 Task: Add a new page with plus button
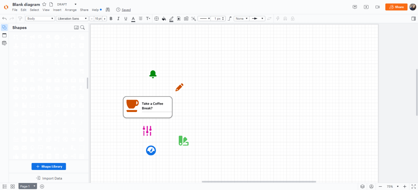42,186
